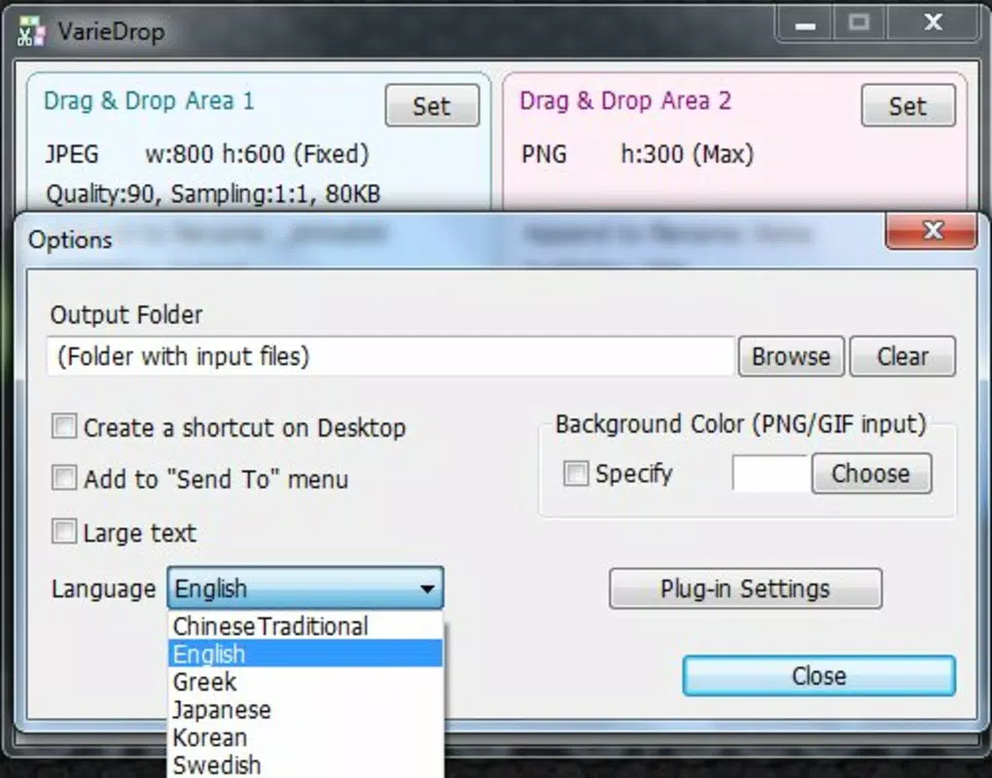The image size is (992, 778).
Task: Click the w:800 h:600 (Fixed) text
Action: (x=257, y=155)
